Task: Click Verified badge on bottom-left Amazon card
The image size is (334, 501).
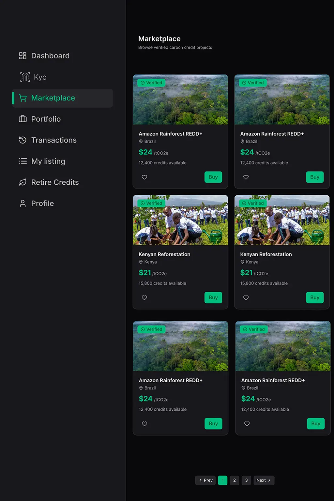Action: point(152,329)
